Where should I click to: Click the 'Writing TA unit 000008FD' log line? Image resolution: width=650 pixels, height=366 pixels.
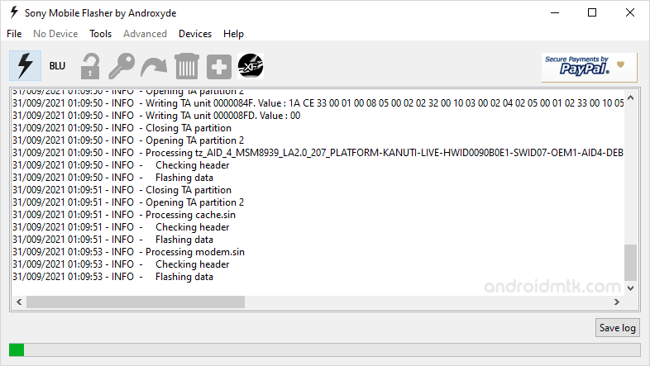(156, 115)
